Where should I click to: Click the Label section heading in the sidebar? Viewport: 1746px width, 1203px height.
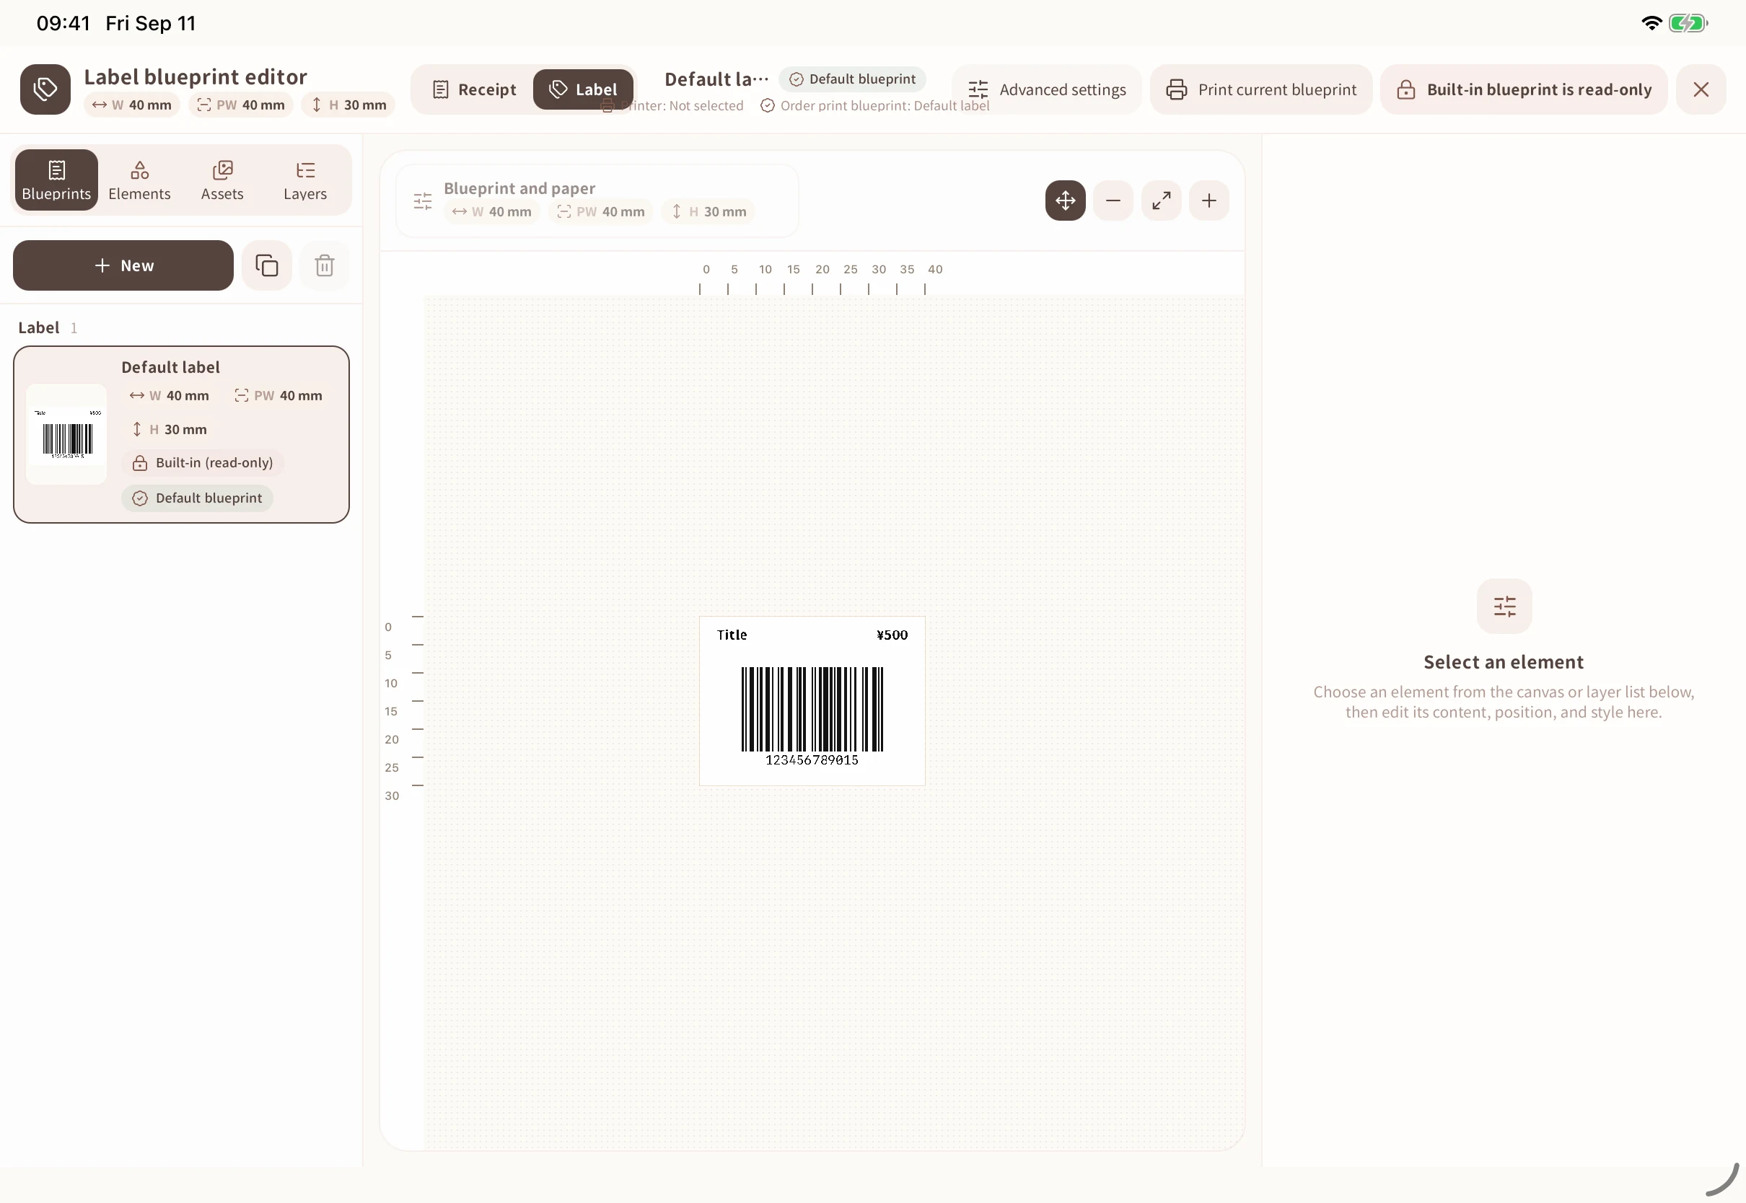tap(38, 328)
